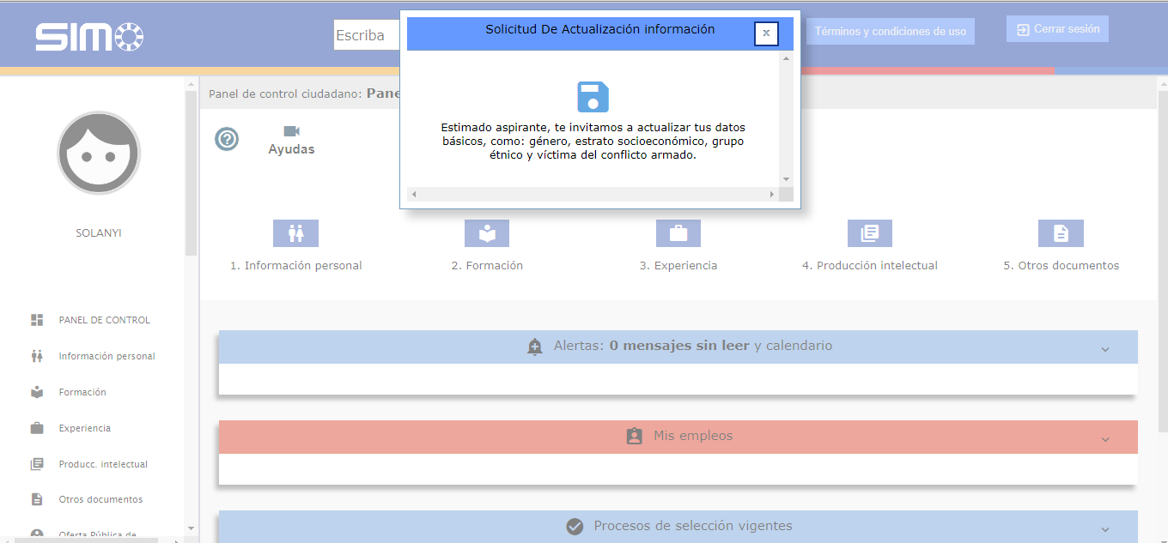Open the Producción intelectual step icon
This screenshot has height=543, width=1168.
pyautogui.click(x=870, y=233)
